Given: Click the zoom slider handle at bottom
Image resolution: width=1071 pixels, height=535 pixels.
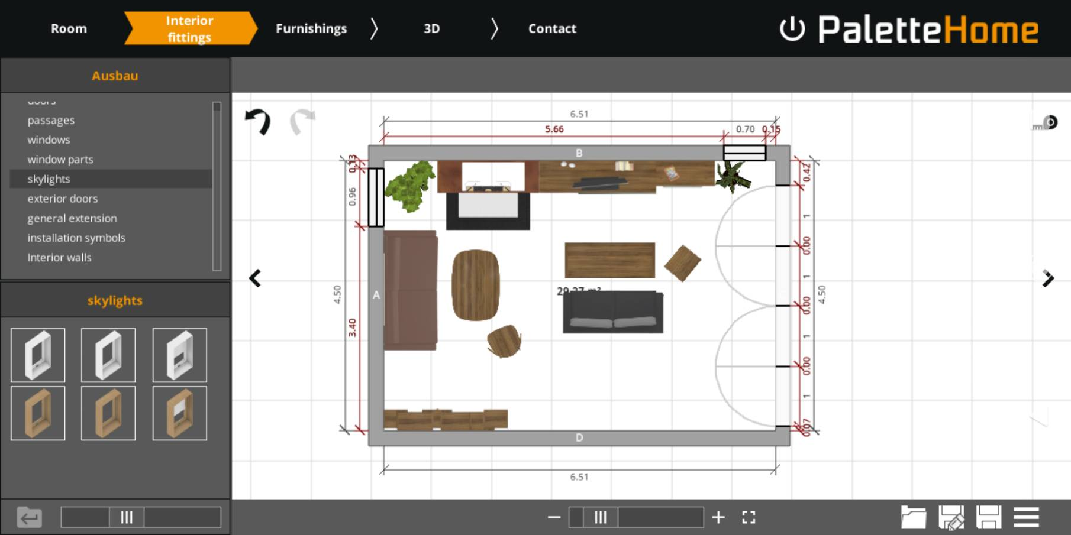Looking at the screenshot, I should [x=601, y=517].
